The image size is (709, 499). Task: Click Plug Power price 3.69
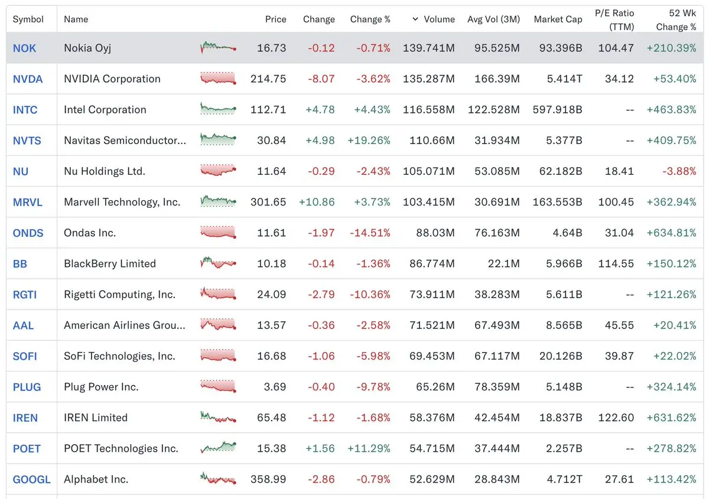pos(275,387)
